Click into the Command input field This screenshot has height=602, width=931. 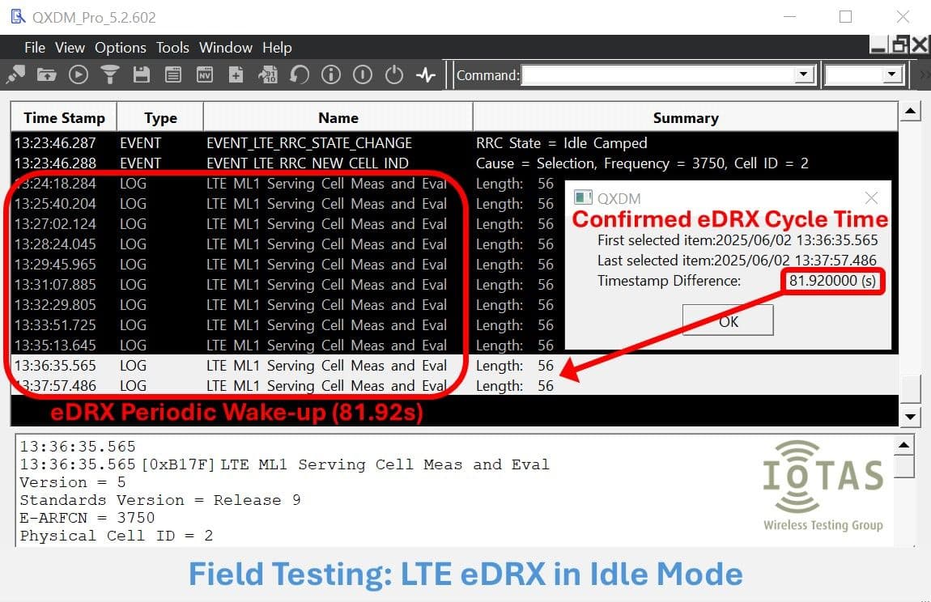(x=658, y=75)
